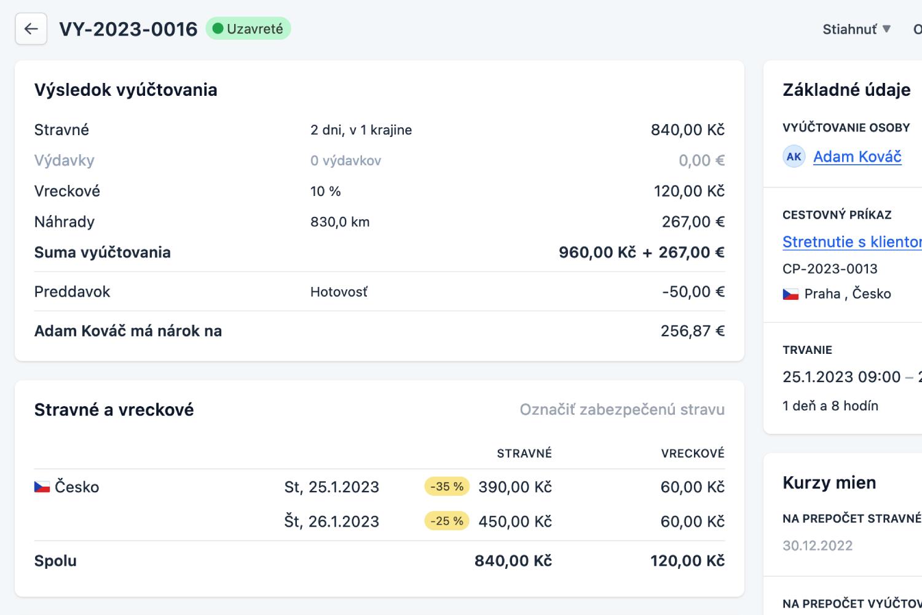This screenshot has width=922, height=615.
Task: Open the Stiahnuť download dropdown
Action: coord(856,29)
